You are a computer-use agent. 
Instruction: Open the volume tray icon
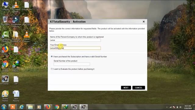[181, 107]
